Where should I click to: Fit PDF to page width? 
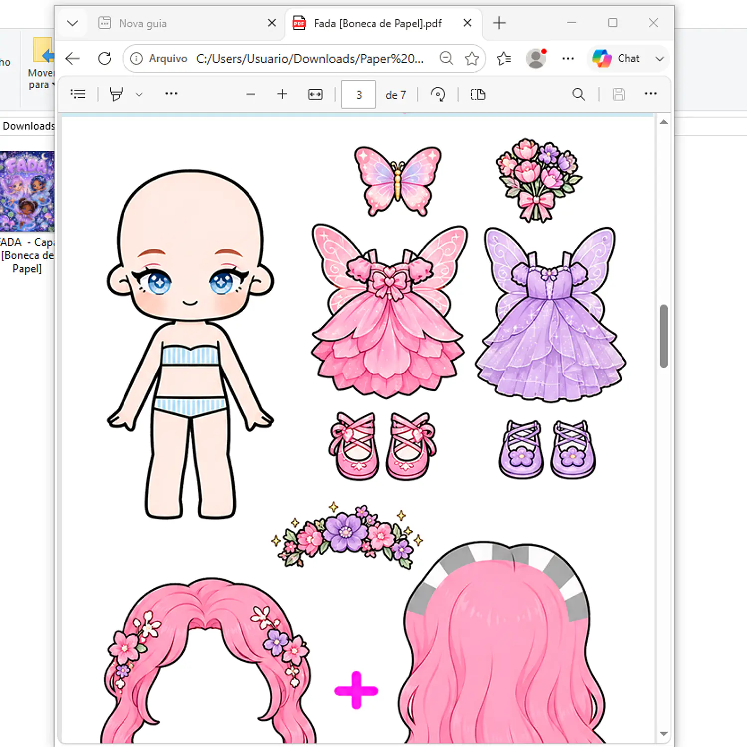coord(315,94)
